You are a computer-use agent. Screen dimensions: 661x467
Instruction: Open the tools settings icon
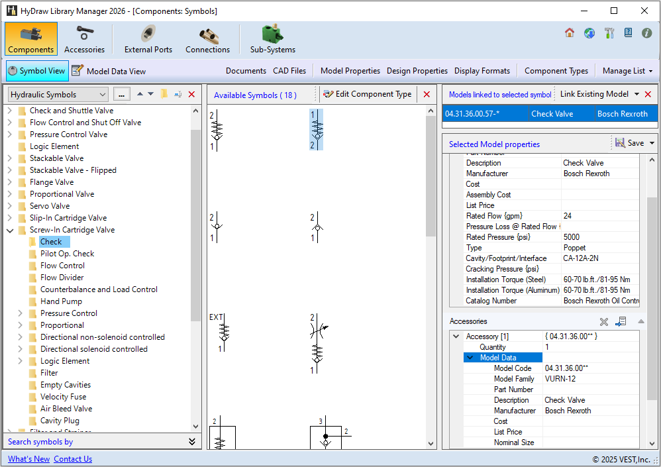pyautogui.click(x=609, y=33)
